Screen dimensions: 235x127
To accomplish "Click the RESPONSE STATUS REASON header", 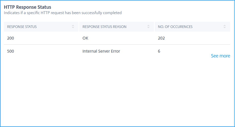I will click(116, 27).
